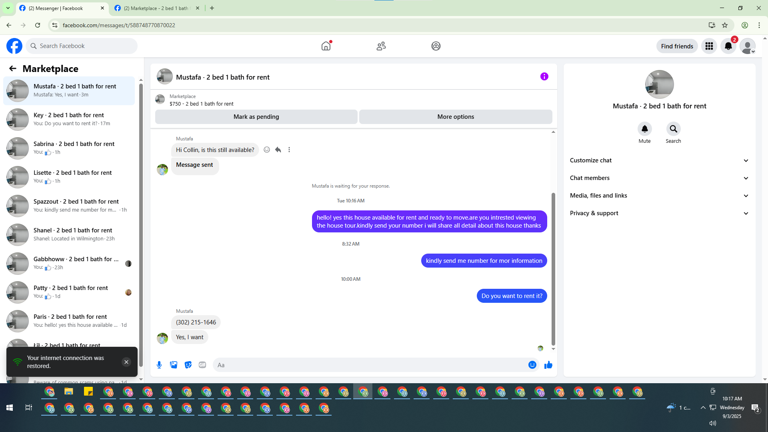
Task: View site information icon in address bar
Action: point(55,25)
